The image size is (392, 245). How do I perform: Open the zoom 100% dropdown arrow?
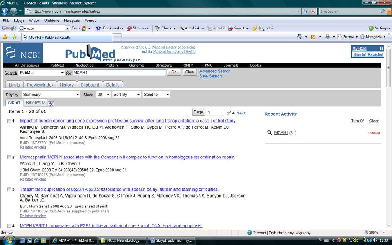384,232
